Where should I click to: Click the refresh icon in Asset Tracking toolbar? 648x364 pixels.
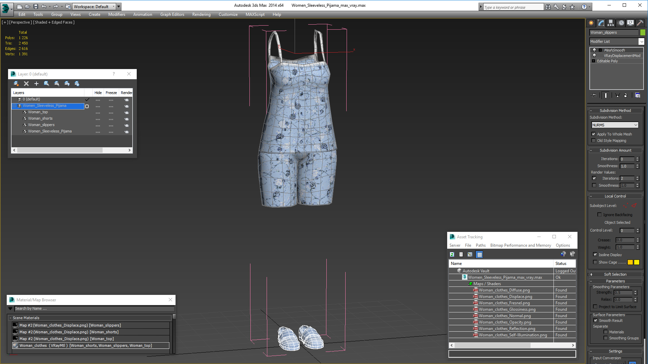tap(452, 254)
